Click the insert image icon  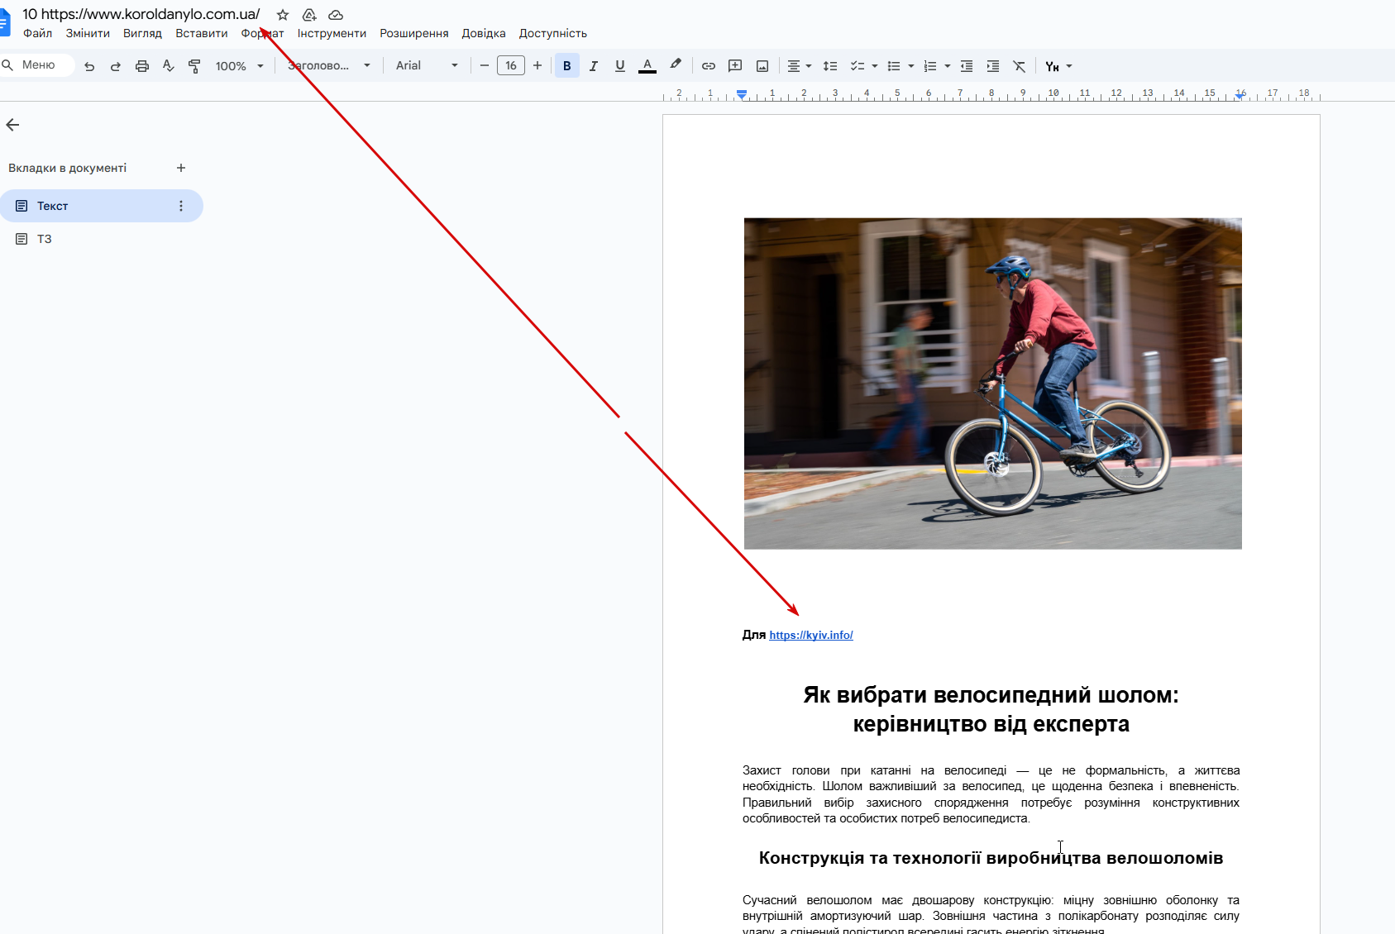click(762, 66)
